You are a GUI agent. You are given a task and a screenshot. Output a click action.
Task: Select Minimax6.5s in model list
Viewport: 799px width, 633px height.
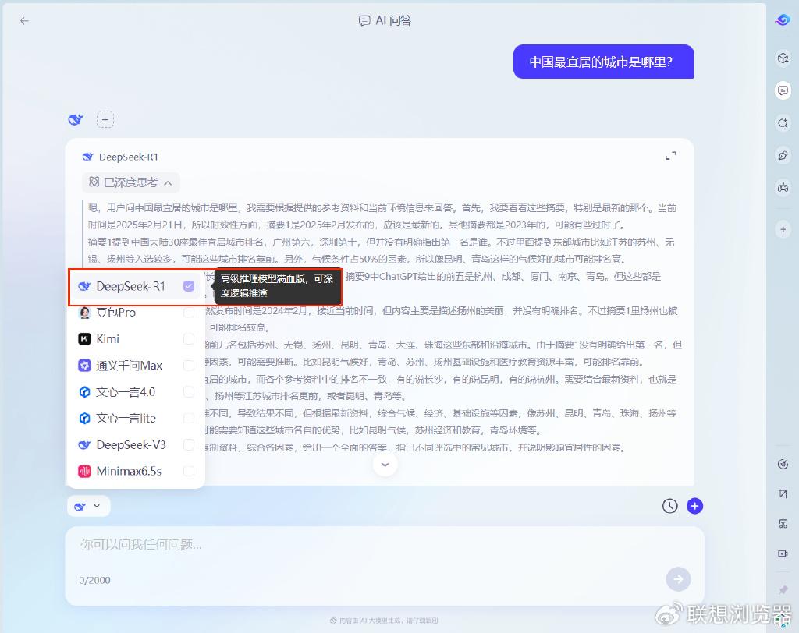point(136,471)
